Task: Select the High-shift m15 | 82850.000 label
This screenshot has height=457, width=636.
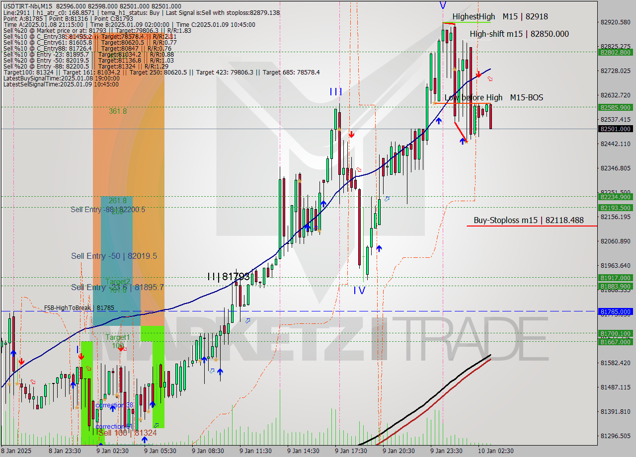Action: coord(519,34)
